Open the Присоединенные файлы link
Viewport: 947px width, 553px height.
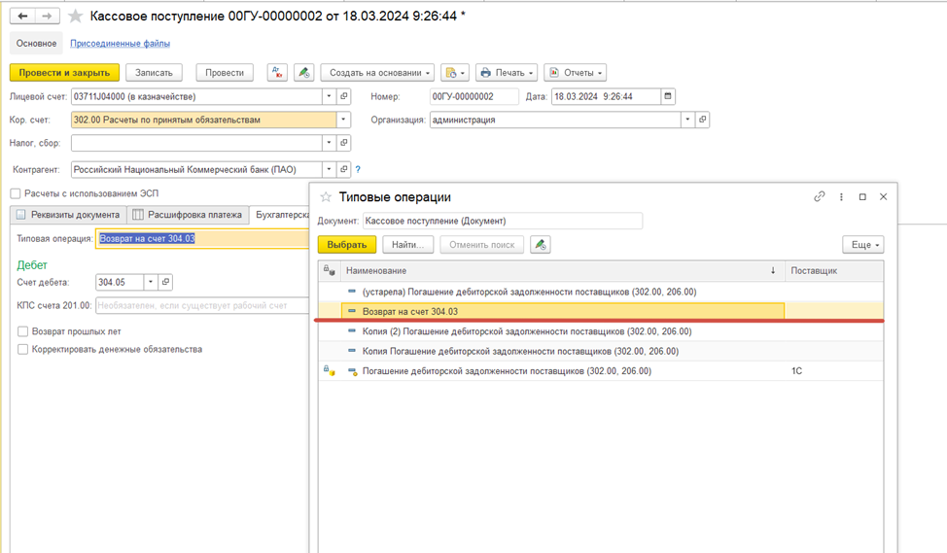click(121, 44)
